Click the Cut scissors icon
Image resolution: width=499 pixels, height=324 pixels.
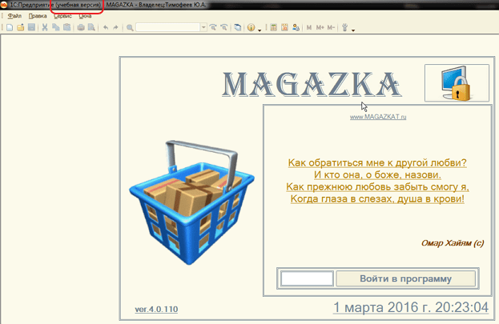(x=45, y=27)
